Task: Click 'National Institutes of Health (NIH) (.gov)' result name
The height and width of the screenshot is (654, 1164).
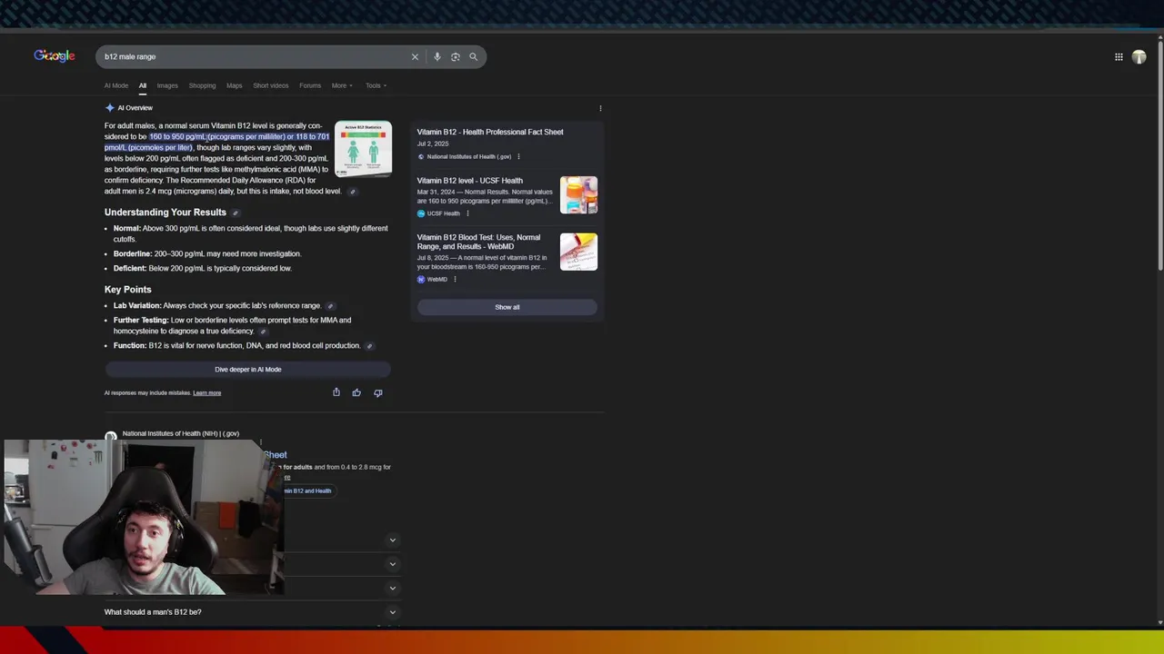Action: 181,433
